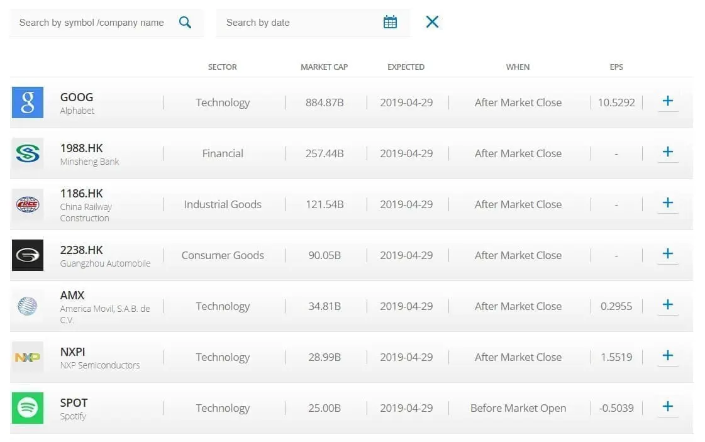Select the 'America Movil, S.A.B. de C.V.' name
The image size is (705, 442).
point(105,314)
